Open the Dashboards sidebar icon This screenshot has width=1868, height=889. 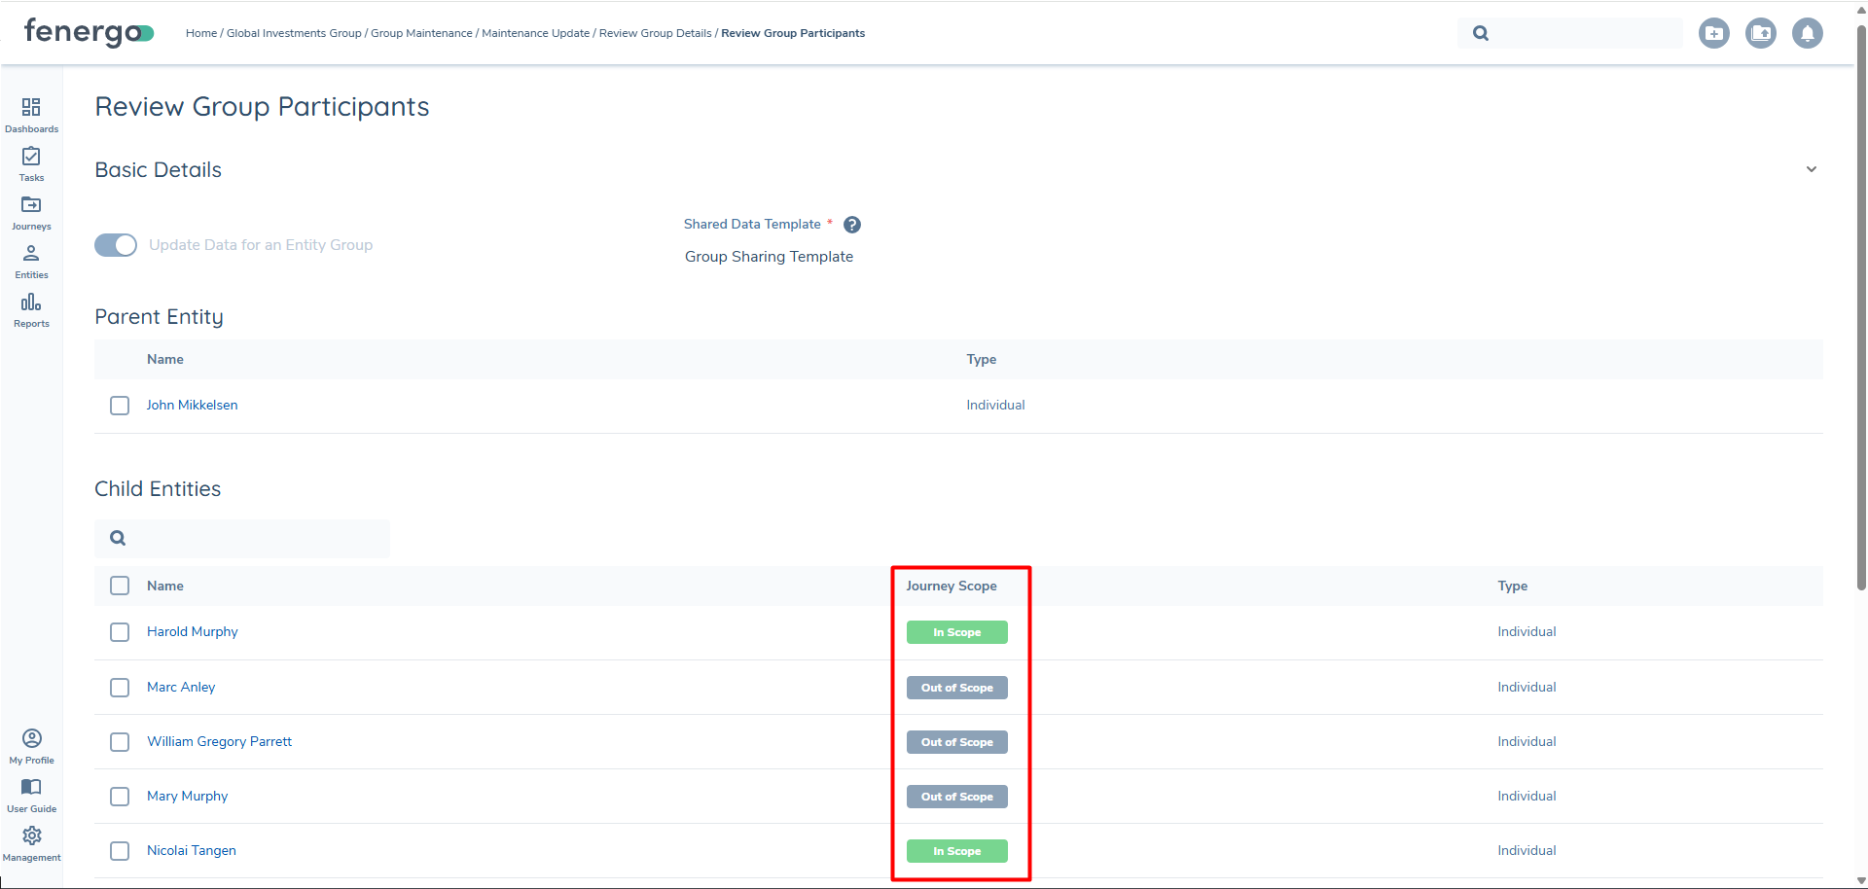coord(31,108)
